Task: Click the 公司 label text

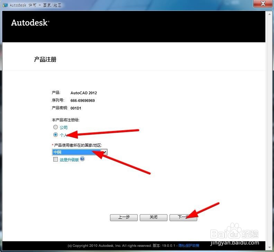Action: tap(64, 128)
